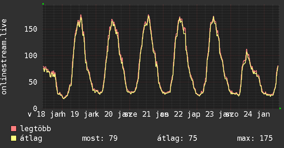Click the 'átlag: 75' statistic value
The image size is (284, 148).
click(x=177, y=138)
